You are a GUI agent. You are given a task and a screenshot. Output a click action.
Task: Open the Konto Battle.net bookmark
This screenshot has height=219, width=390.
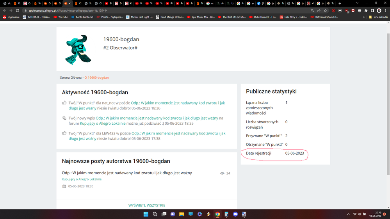coord(82,17)
